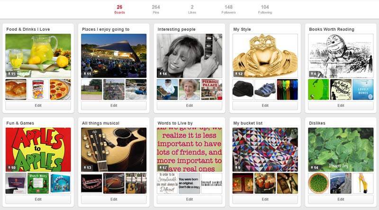
Task: View the 2 Likes tab
Action: (192, 9)
